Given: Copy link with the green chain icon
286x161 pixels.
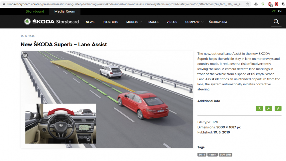Looking at the screenshot, I should click(278, 108).
